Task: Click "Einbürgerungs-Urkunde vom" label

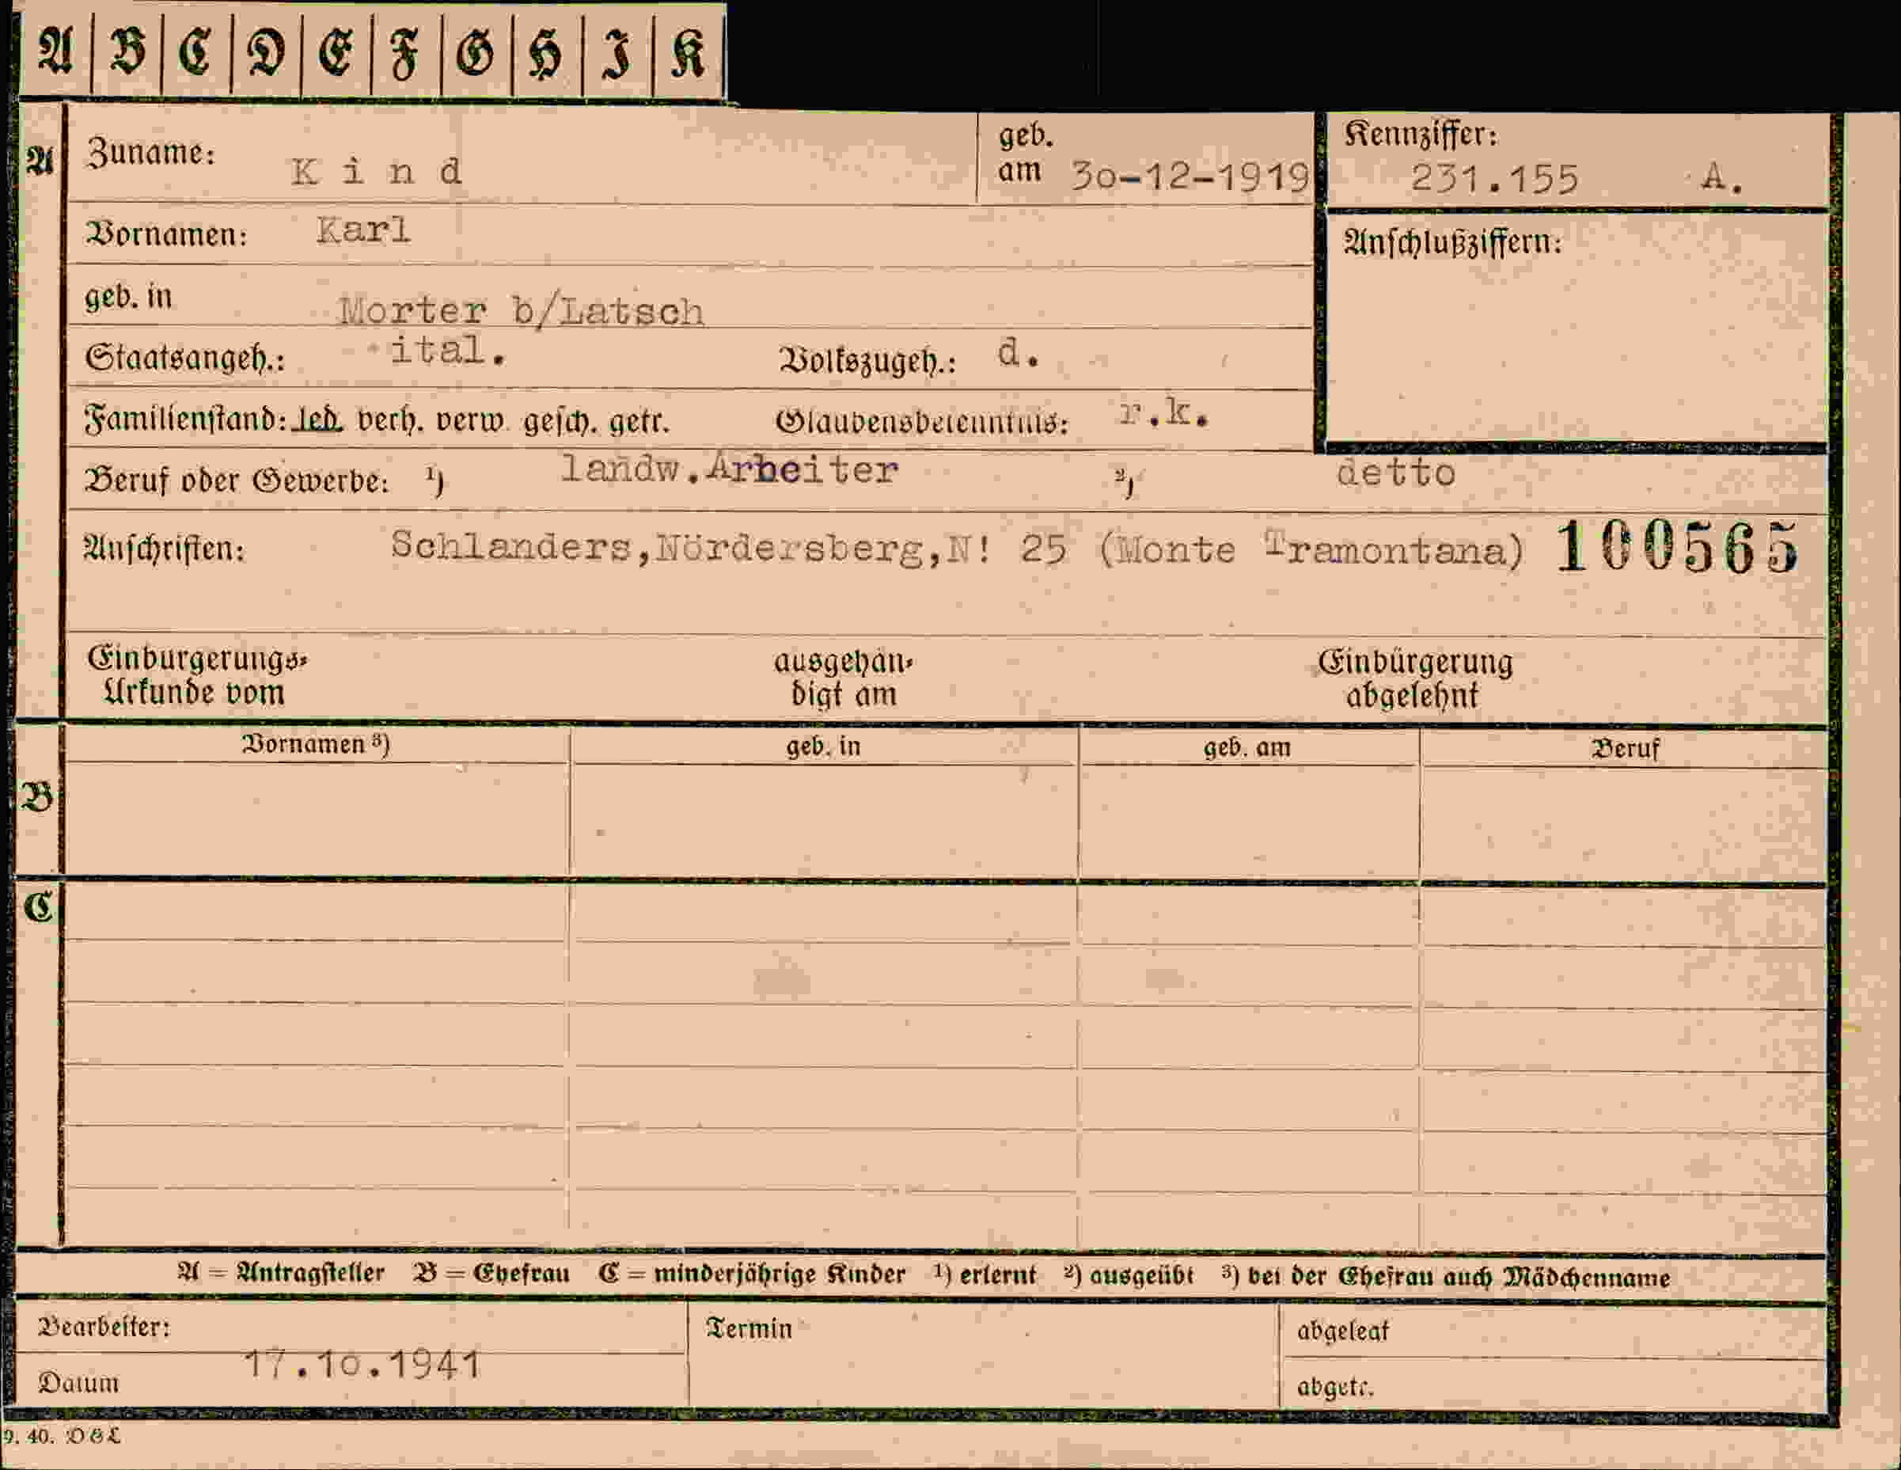Action: pyautogui.click(x=197, y=676)
